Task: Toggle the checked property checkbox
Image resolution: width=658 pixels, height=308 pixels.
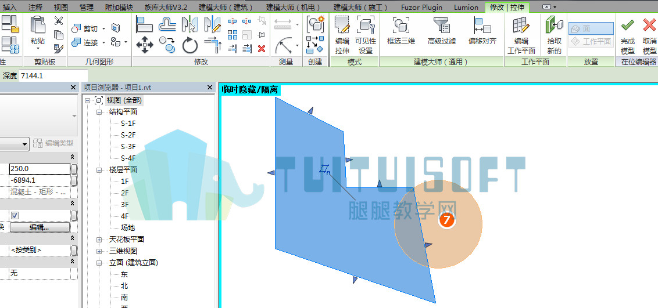Action: (x=15, y=215)
